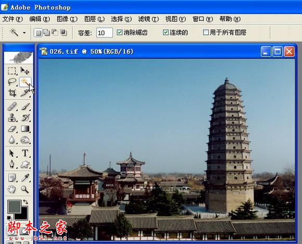This screenshot has width=302, height=244.
Task: Enable 用于所有图层 checkbox
Action: (x=206, y=32)
